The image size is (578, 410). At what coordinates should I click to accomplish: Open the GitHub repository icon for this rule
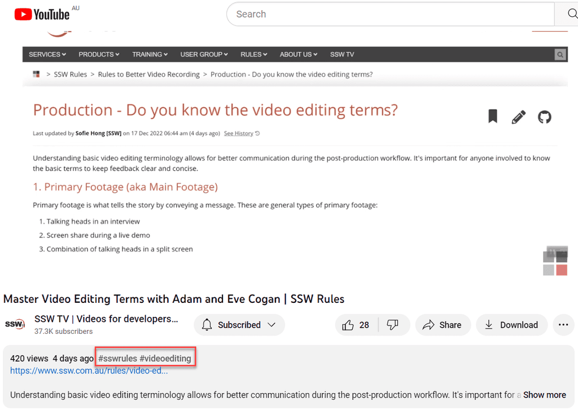click(x=544, y=117)
